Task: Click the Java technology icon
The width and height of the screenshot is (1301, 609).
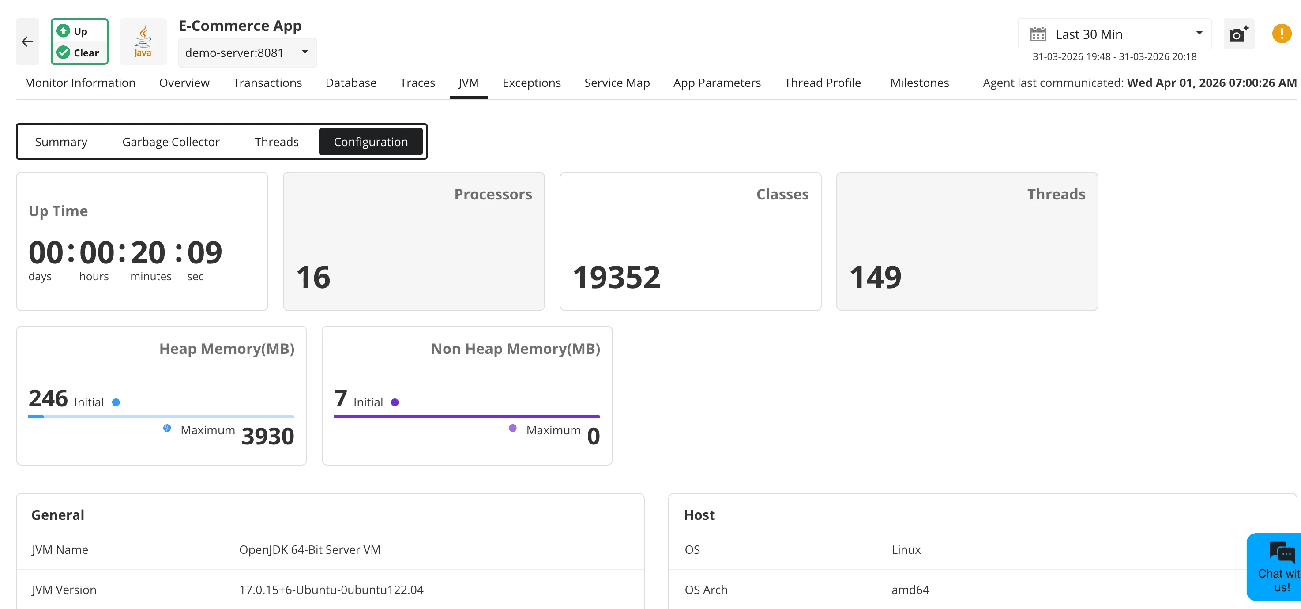Action: [x=143, y=41]
